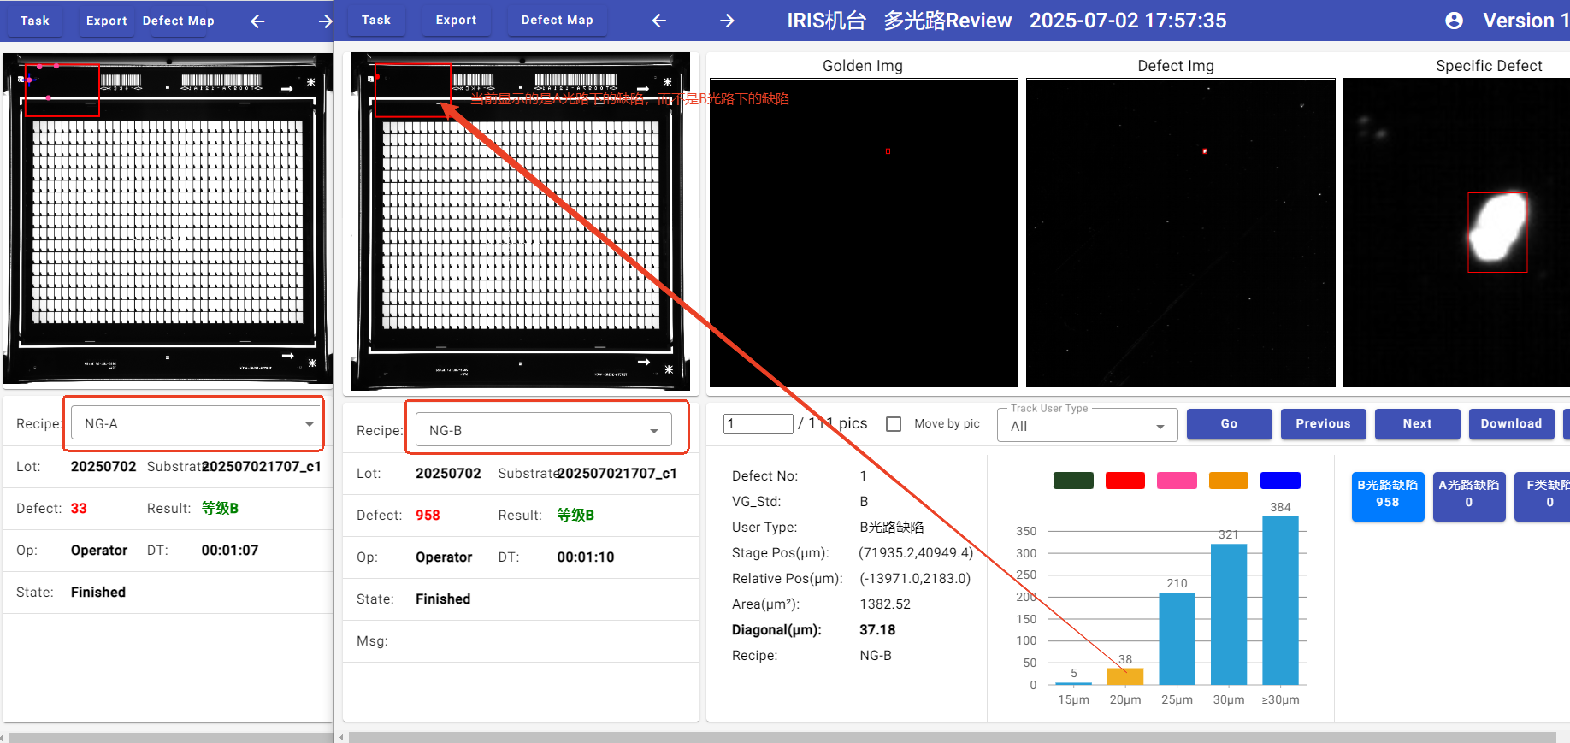Click the orange legend swatch
The image size is (1570, 743).
(x=1229, y=481)
